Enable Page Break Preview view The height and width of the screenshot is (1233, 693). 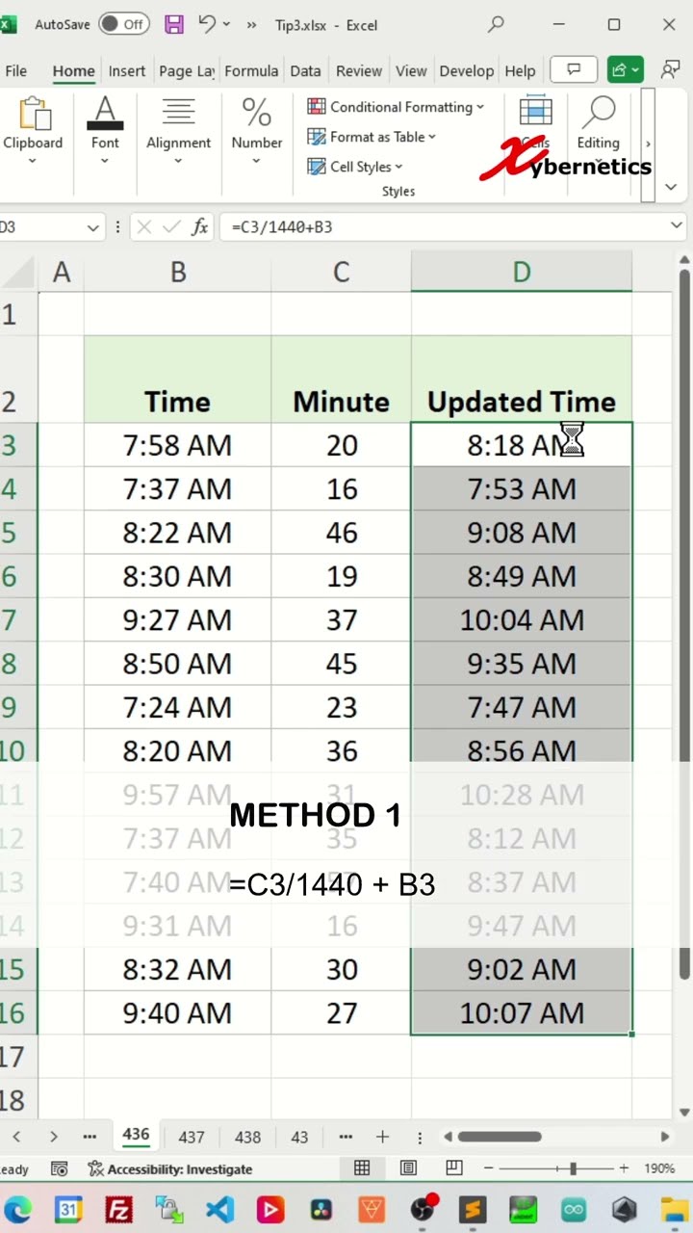[x=454, y=1168]
